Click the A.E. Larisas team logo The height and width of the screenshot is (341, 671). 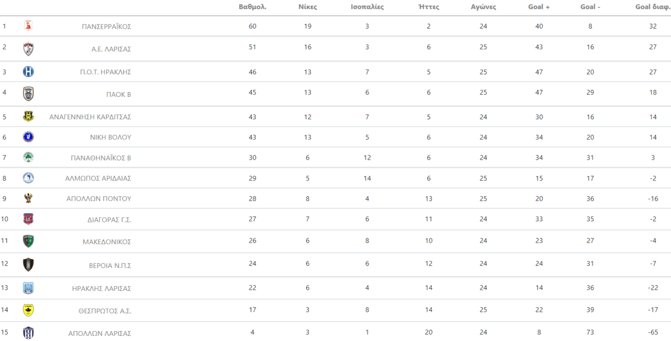pyautogui.click(x=28, y=49)
